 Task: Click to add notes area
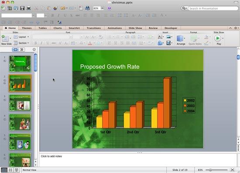[138, 160]
